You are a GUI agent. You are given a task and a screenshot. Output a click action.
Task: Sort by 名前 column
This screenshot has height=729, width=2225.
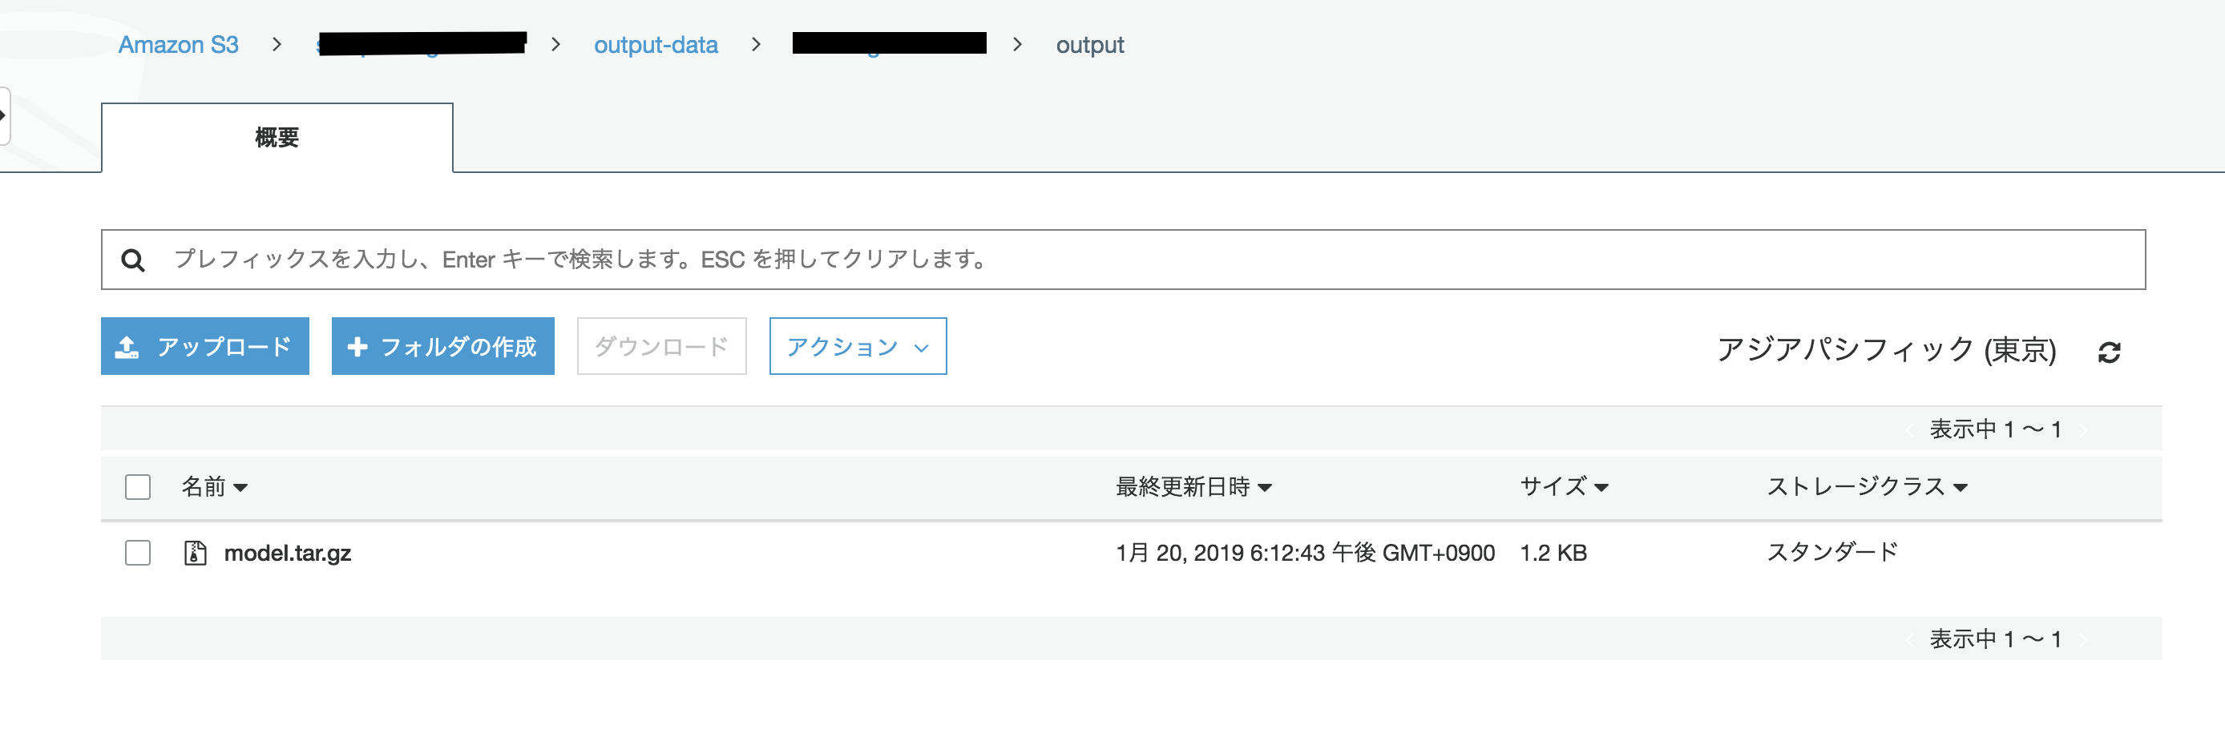[x=214, y=487]
